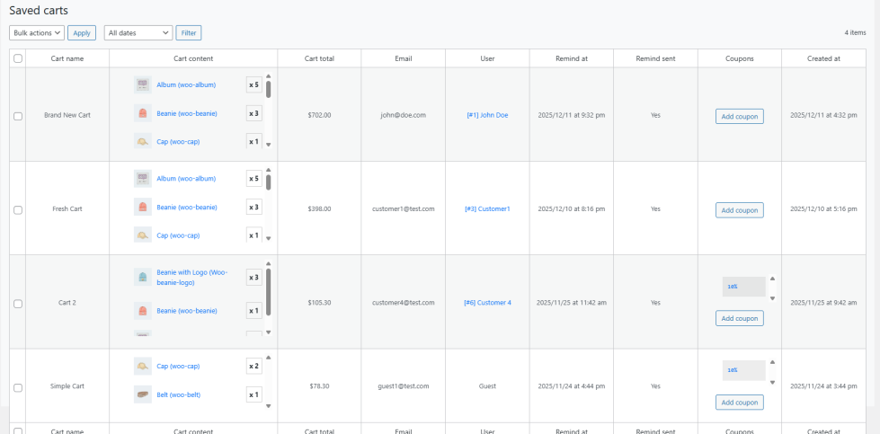Viewport: 880px width, 434px height.
Task: Click the top Remind at column header
Action: tap(572, 58)
